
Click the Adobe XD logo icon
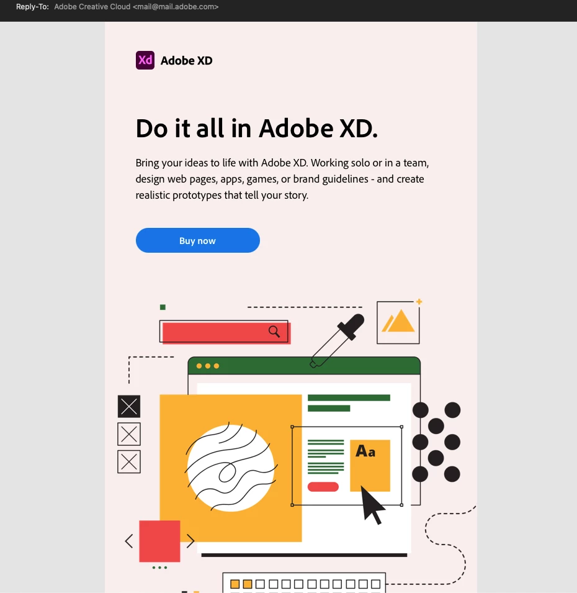[145, 60]
